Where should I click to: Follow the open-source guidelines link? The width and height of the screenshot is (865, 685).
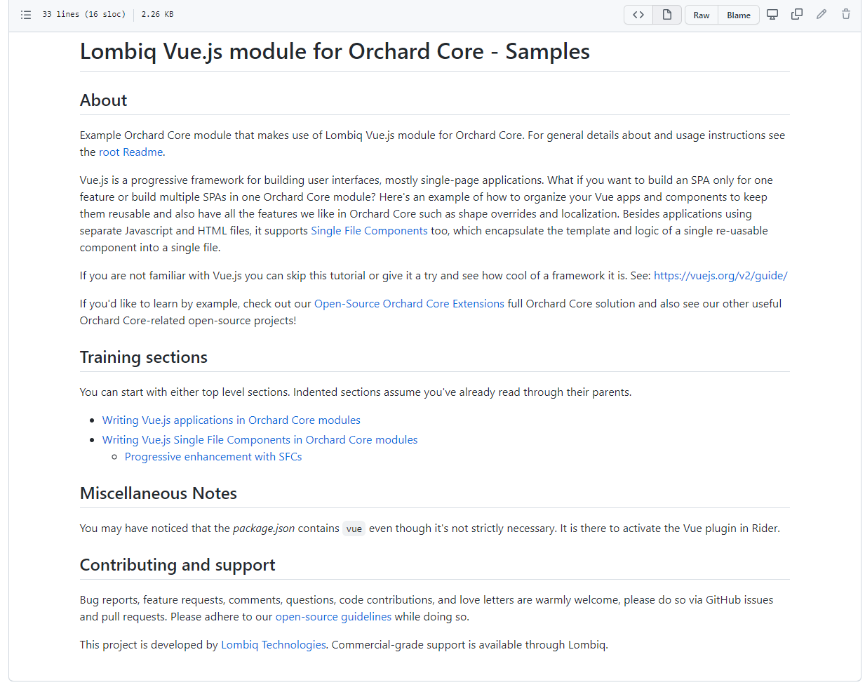333,617
